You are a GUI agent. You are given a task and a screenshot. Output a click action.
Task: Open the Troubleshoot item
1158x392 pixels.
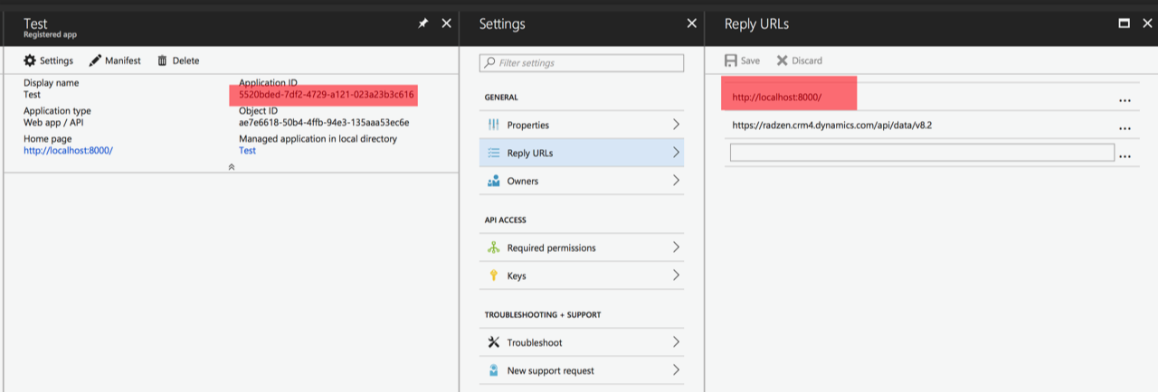tap(582, 342)
